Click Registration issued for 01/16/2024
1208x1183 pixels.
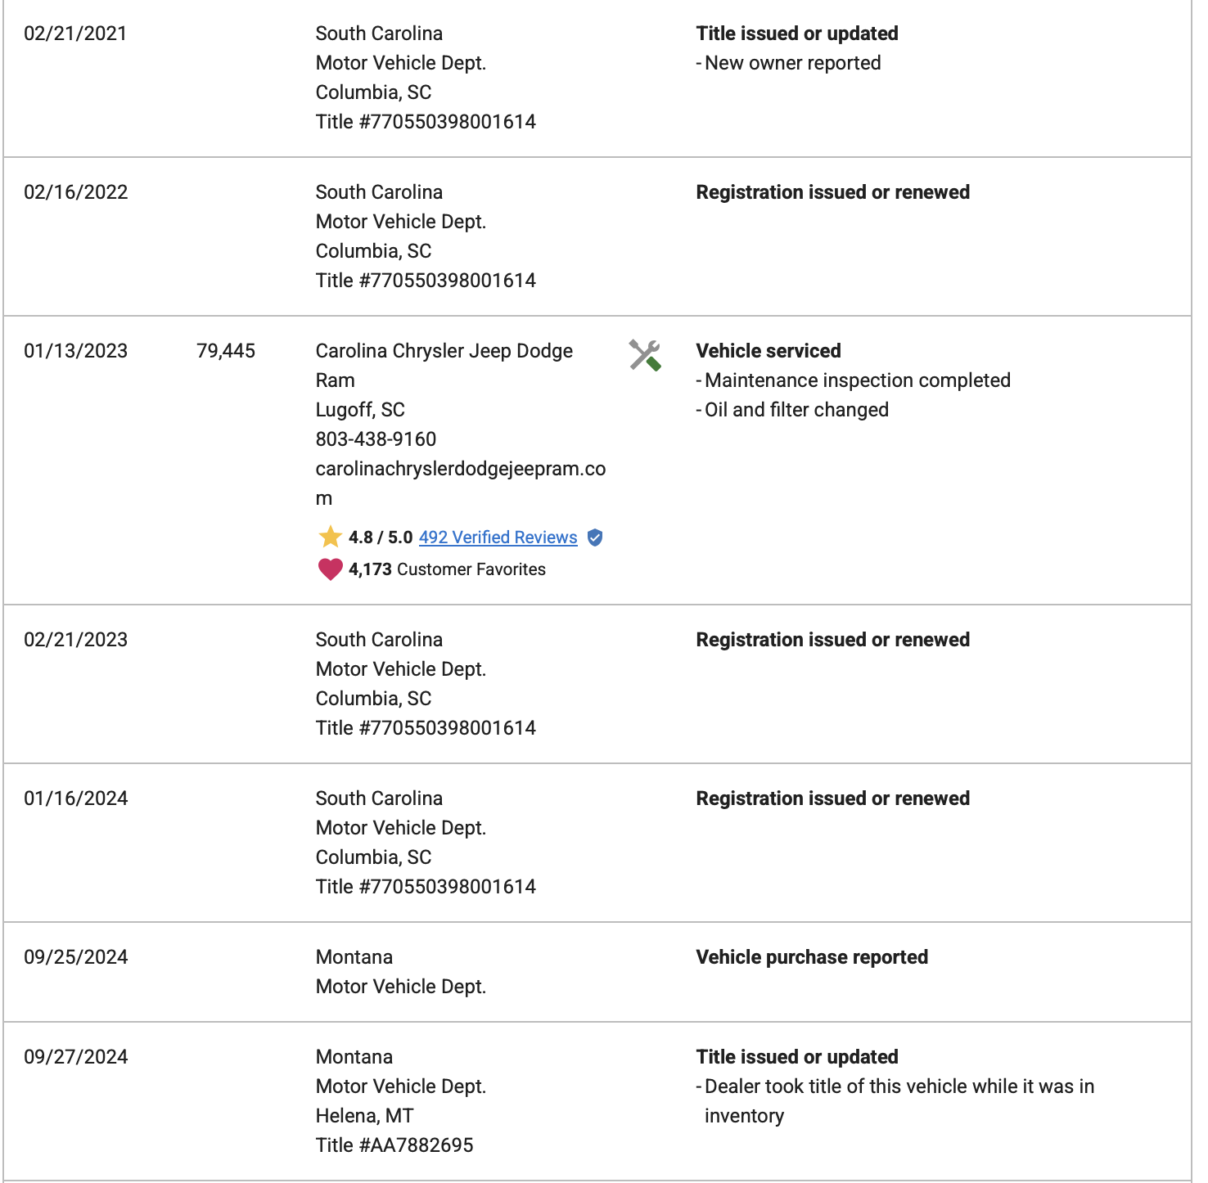832,798
